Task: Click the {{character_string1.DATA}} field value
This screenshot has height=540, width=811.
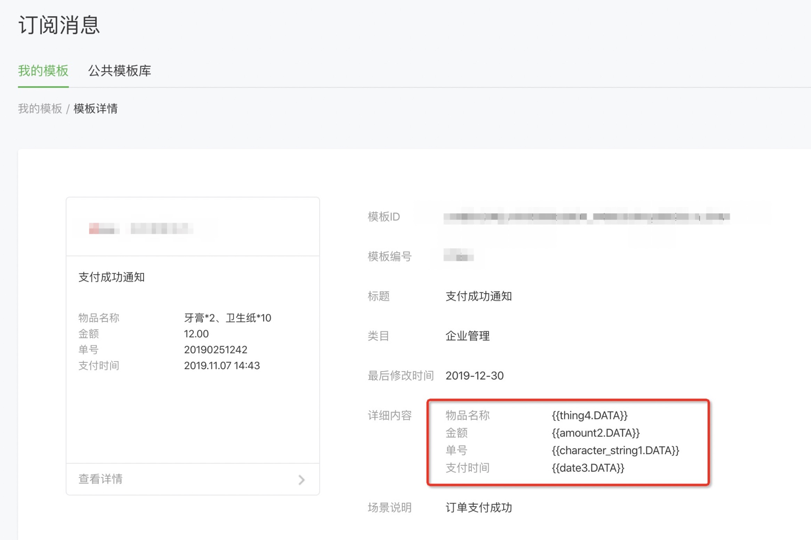Action: (615, 451)
